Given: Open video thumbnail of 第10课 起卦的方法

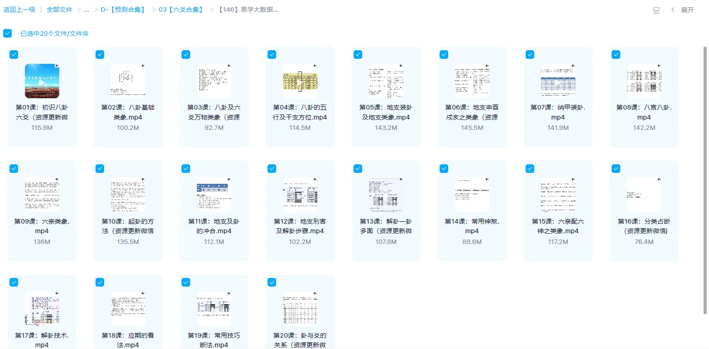Looking at the screenshot, I should tap(128, 195).
